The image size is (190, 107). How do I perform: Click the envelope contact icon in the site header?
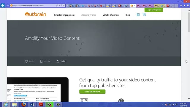[x=138, y=15]
